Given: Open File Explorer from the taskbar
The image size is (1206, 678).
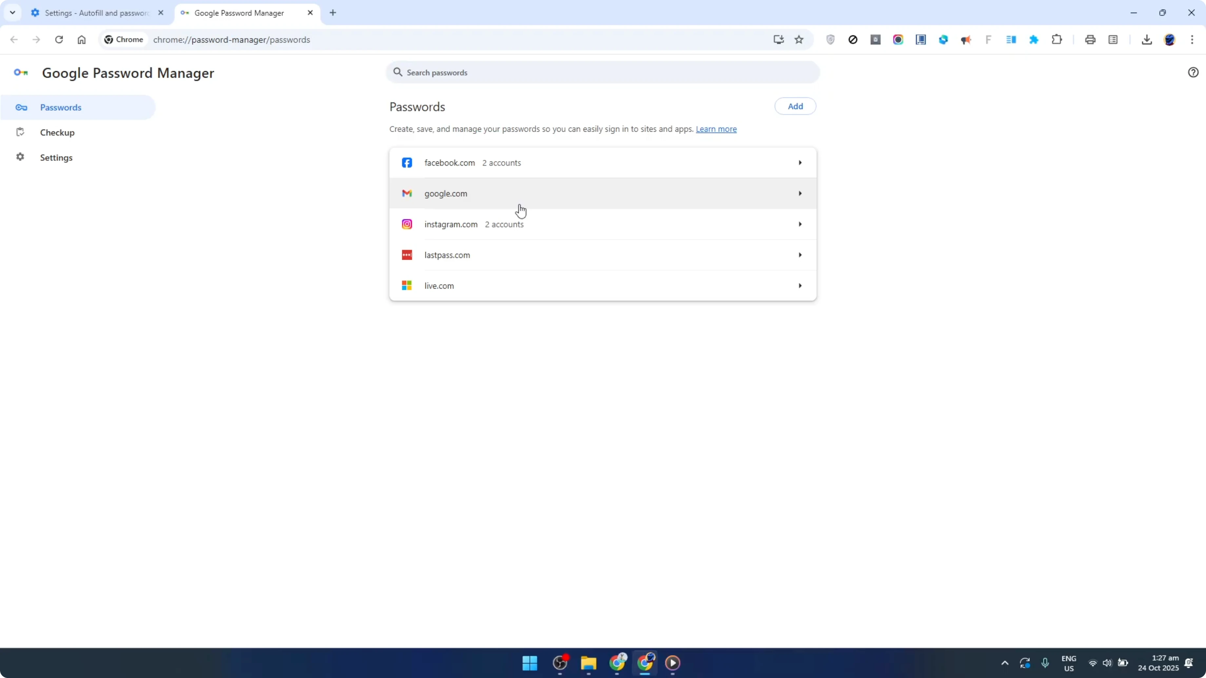Looking at the screenshot, I should coord(589,663).
